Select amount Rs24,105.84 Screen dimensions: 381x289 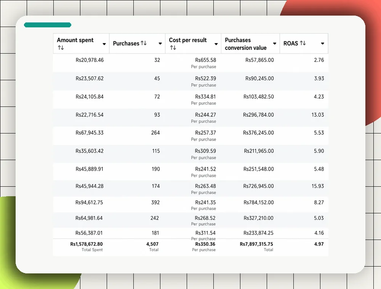click(x=90, y=97)
